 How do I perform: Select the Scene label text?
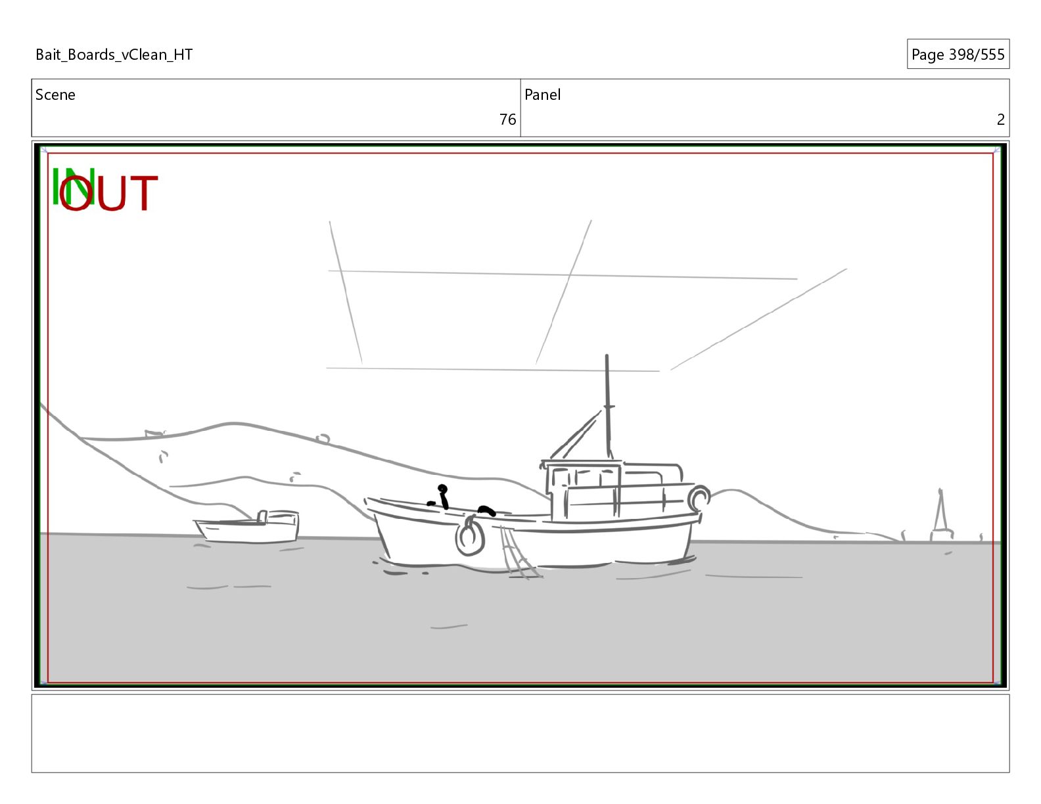click(x=55, y=95)
